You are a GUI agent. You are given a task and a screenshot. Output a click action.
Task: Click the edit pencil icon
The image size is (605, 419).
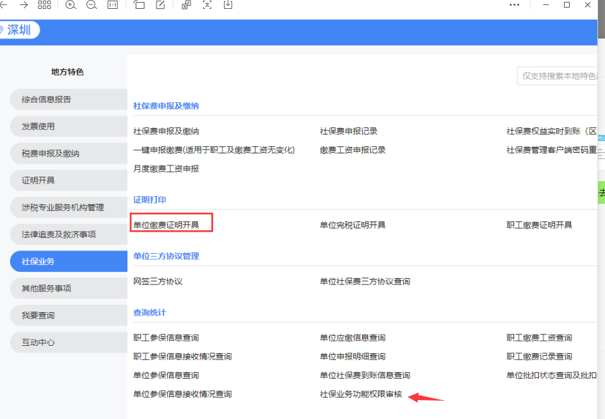tap(160, 5)
